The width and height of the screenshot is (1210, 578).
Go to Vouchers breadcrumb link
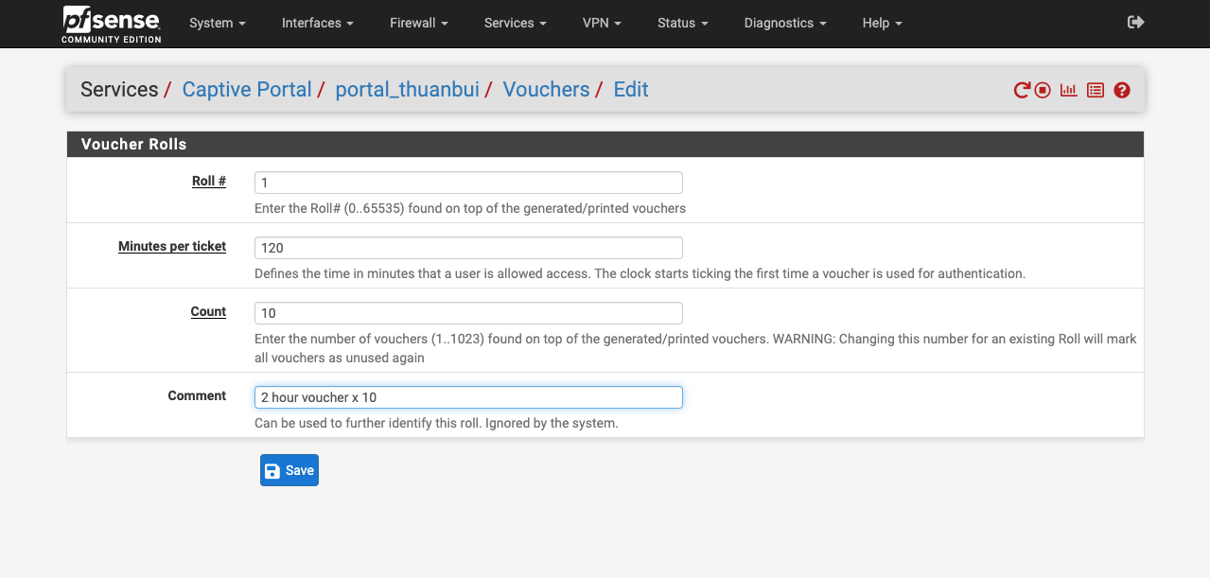(546, 90)
